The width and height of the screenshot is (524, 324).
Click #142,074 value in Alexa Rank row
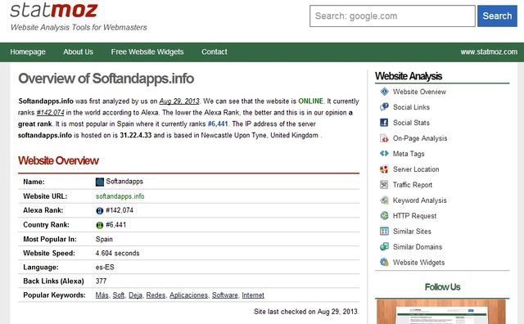(120, 210)
